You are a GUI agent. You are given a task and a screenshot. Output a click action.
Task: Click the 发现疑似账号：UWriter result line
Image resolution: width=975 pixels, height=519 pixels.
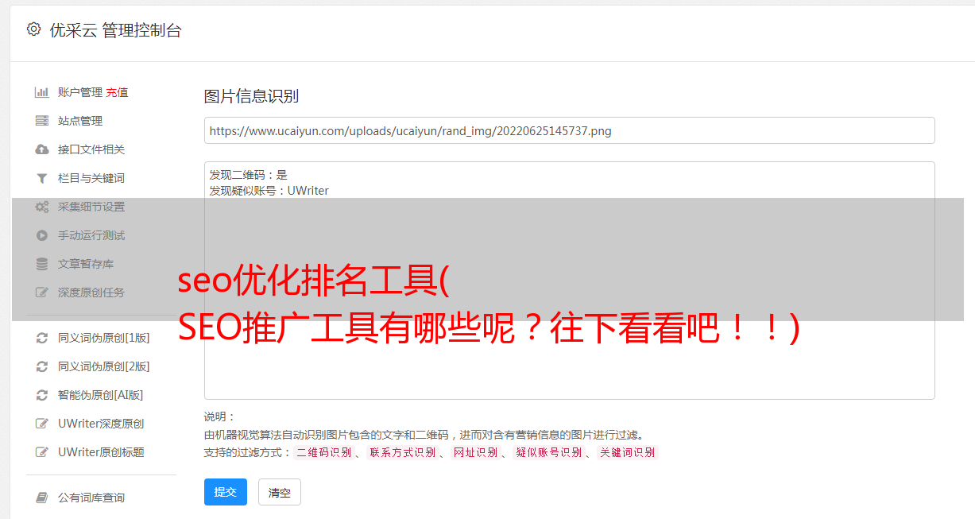click(x=269, y=191)
